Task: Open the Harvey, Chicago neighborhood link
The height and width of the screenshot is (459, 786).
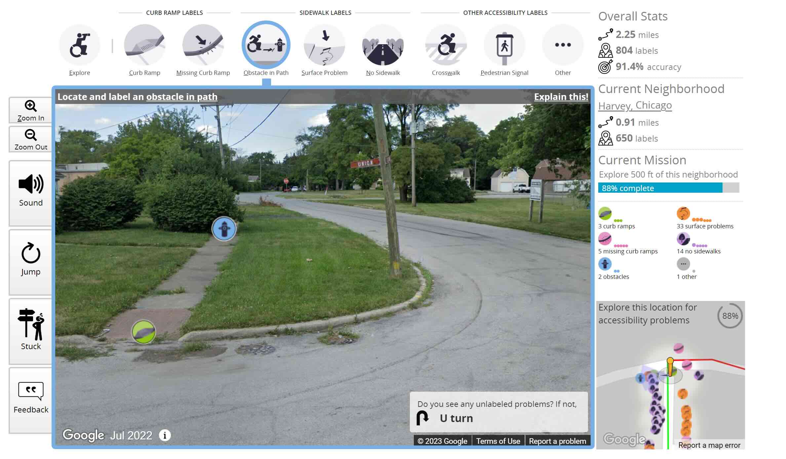Action: 635,106
